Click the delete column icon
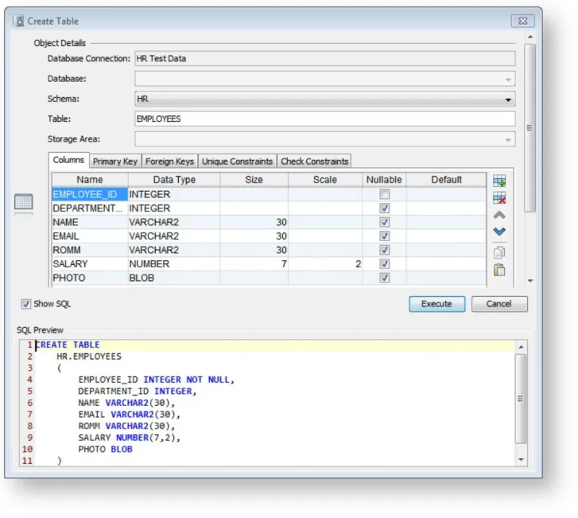578x518 pixels. pos(499,198)
